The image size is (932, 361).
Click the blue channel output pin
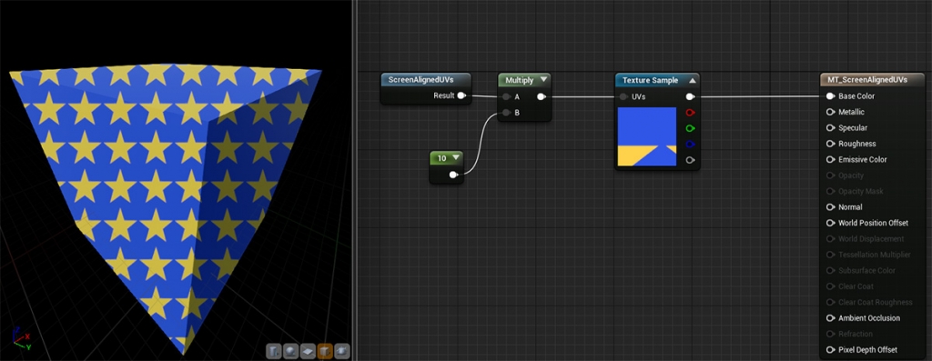[x=690, y=144]
